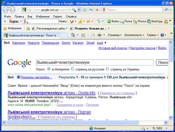Click the horizontal scrollbar right arrow
The width and height of the screenshot is (175, 132).
[x=166, y=122]
